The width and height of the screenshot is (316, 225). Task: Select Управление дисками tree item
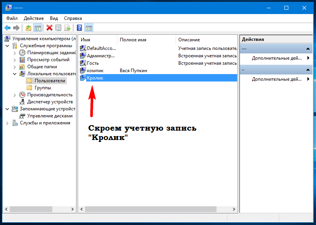point(50,116)
